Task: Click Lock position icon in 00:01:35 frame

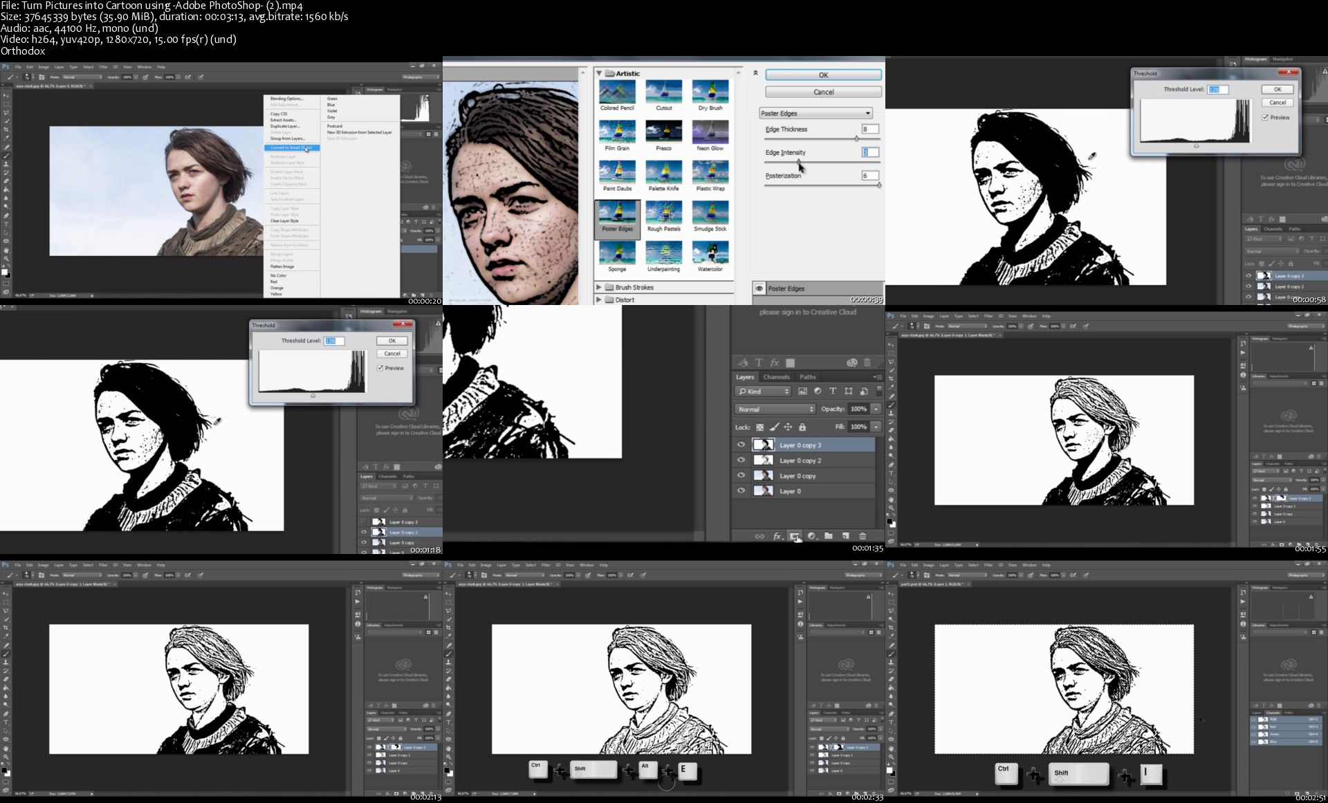Action: [x=788, y=427]
